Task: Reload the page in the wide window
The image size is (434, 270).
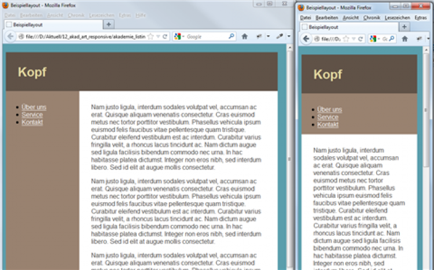Action: [x=165, y=36]
